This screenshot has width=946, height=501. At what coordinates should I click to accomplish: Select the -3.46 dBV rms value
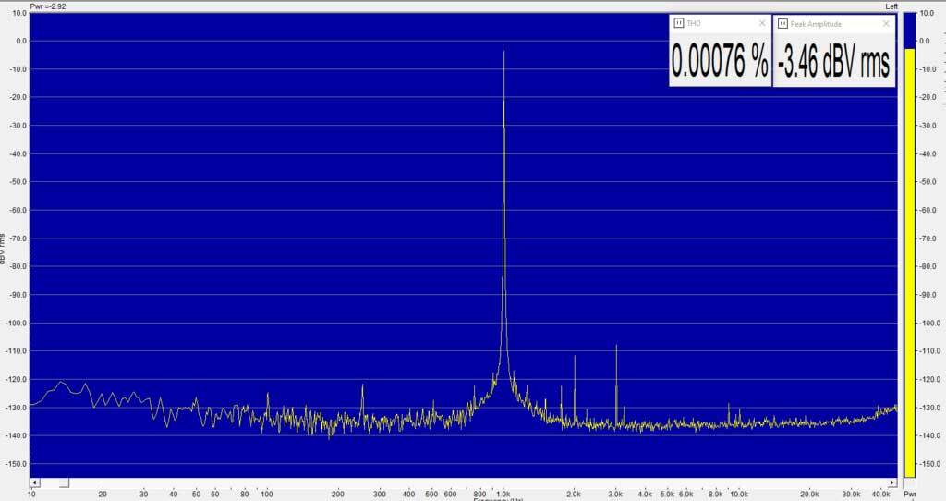[833, 62]
